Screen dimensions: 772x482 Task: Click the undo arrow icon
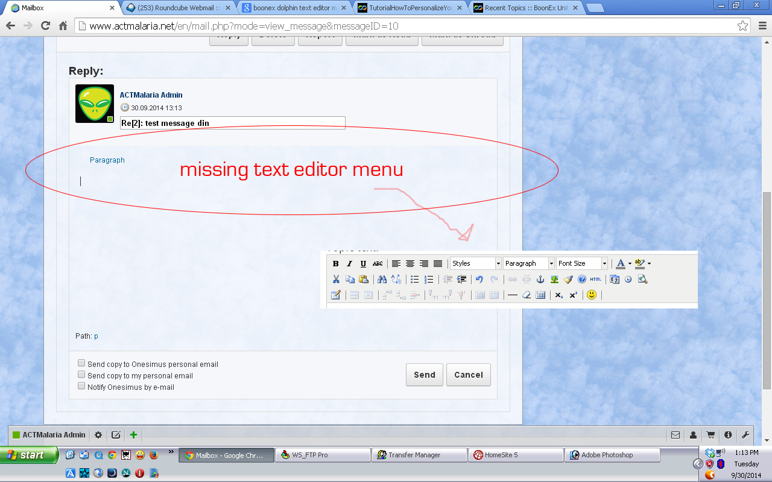(x=479, y=280)
